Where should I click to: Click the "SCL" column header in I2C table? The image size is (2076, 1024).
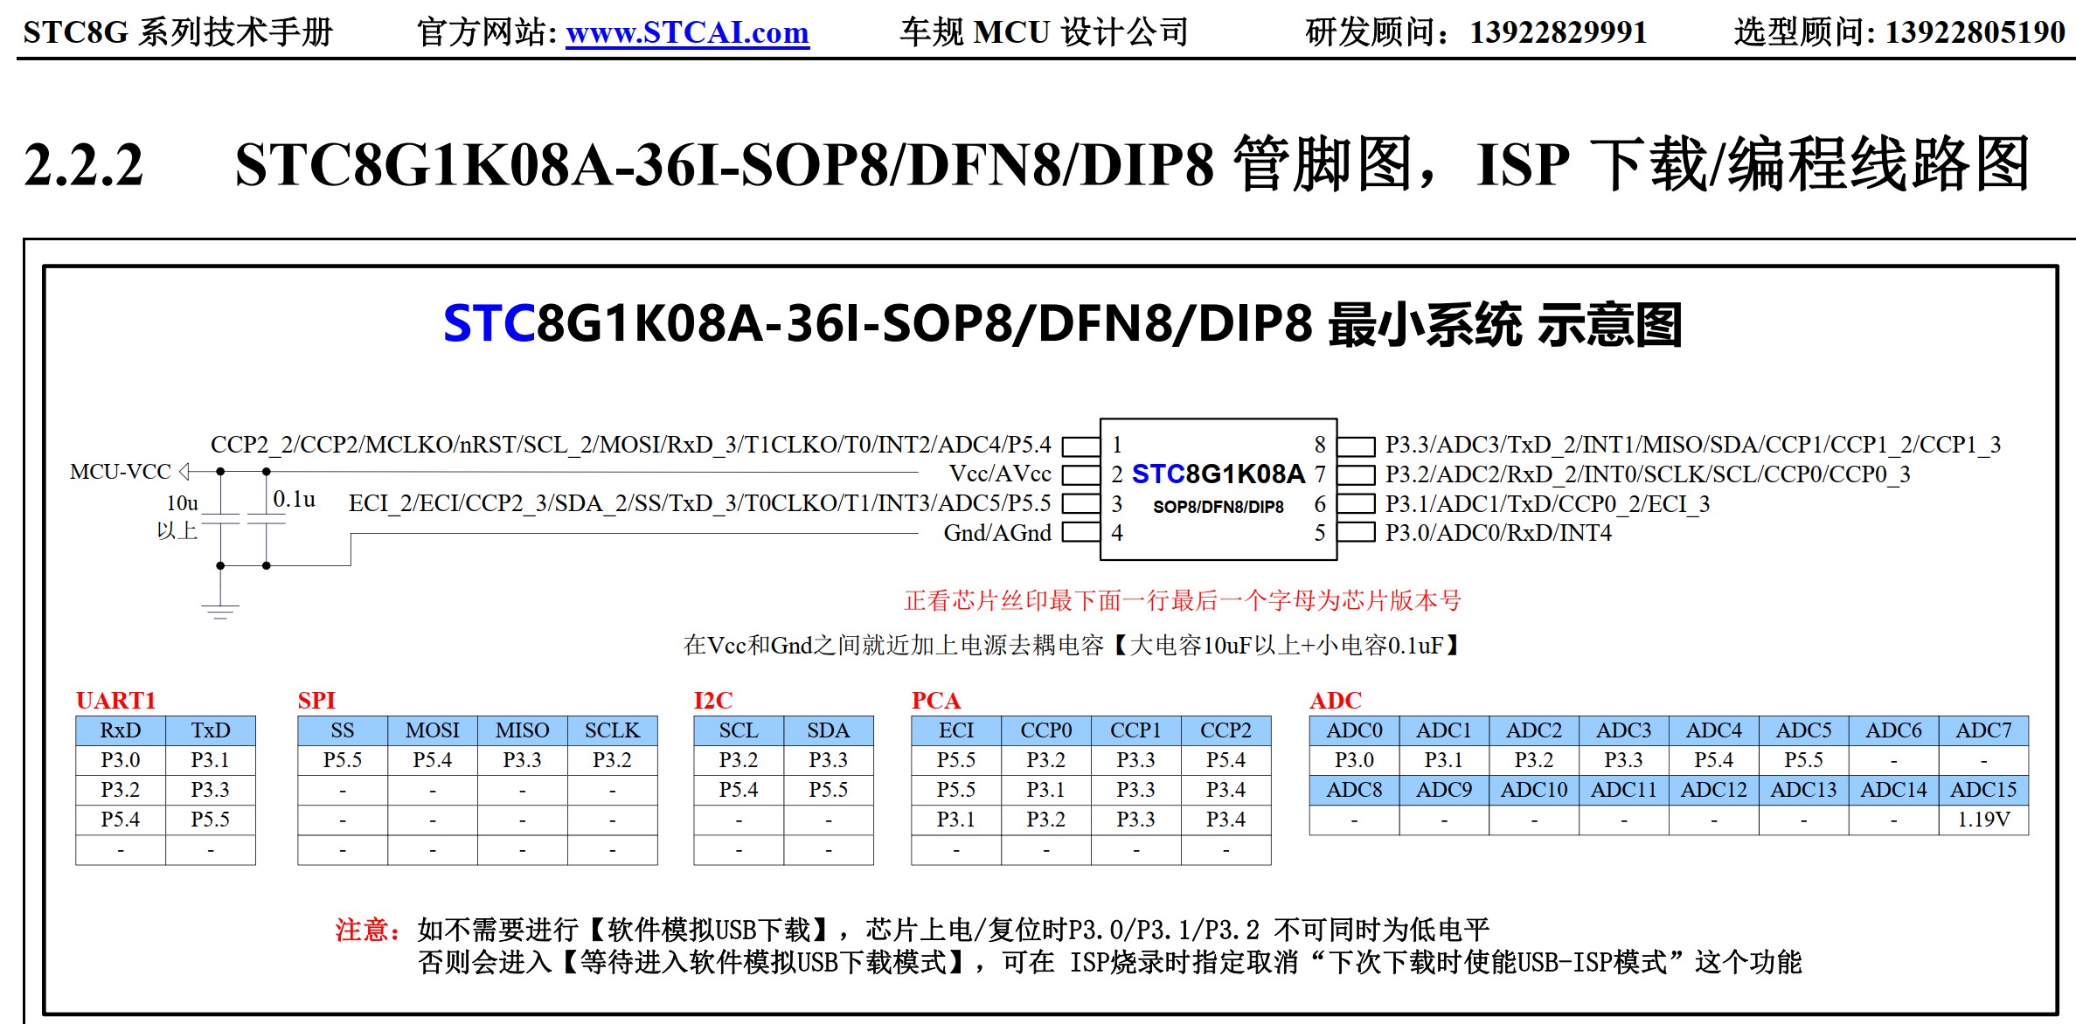739,730
